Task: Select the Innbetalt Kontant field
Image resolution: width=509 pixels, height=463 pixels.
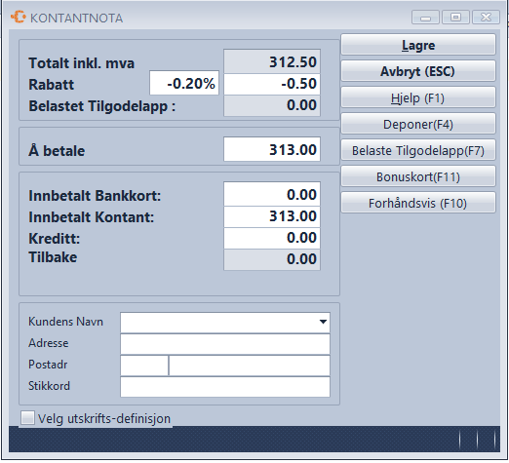Action: pos(272,216)
